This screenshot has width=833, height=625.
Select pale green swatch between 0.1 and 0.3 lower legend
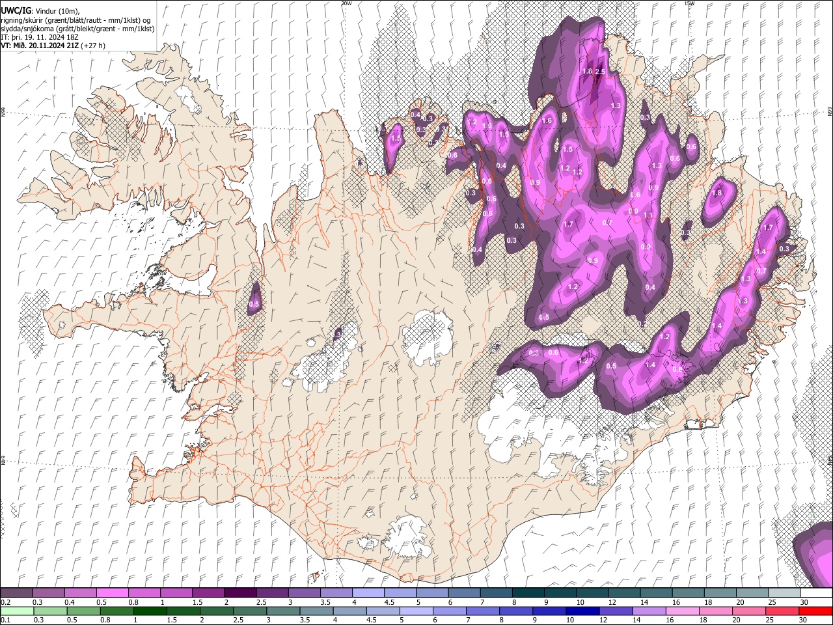coord(16,611)
